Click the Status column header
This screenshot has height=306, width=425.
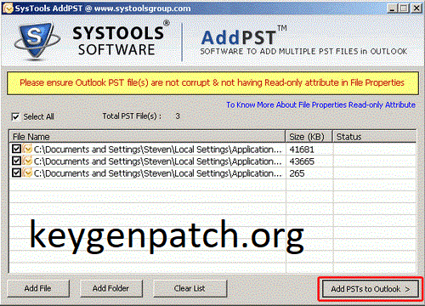[375, 137]
